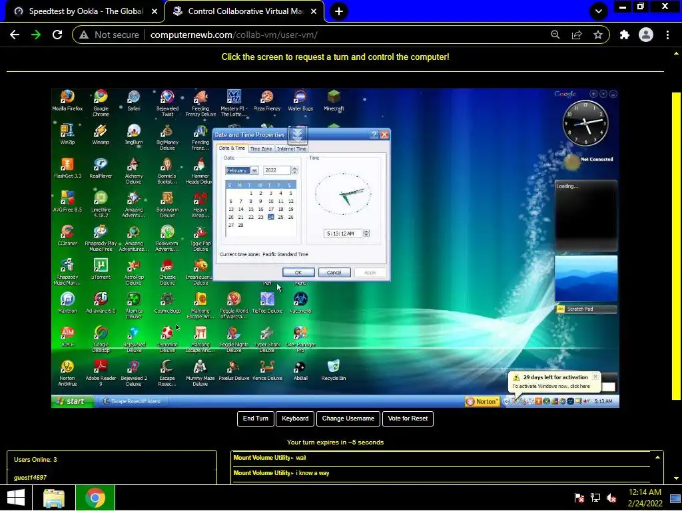Click the 5:13:12 AM time field
The image size is (682, 511).
(343, 234)
